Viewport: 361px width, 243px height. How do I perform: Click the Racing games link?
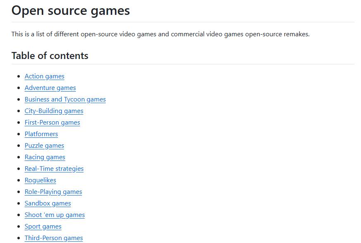tap(45, 157)
